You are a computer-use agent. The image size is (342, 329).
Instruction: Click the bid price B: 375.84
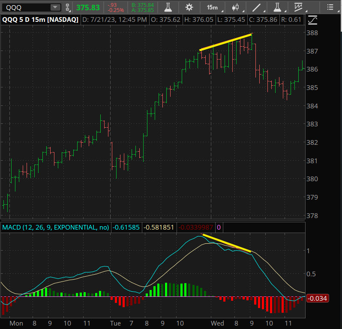point(143,5)
